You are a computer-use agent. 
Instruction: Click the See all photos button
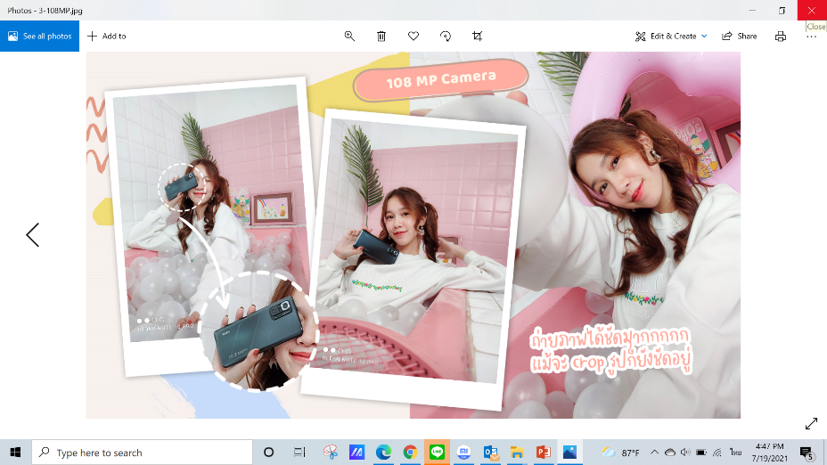(x=39, y=36)
